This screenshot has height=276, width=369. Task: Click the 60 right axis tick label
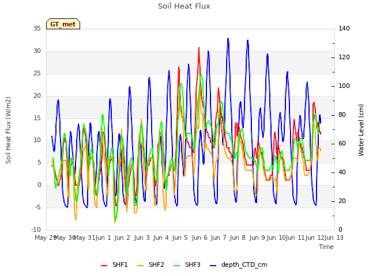342,144
